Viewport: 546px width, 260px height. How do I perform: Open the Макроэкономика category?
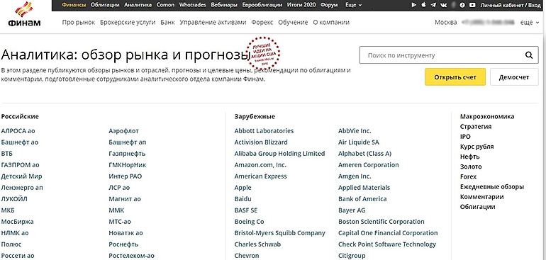point(487,117)
